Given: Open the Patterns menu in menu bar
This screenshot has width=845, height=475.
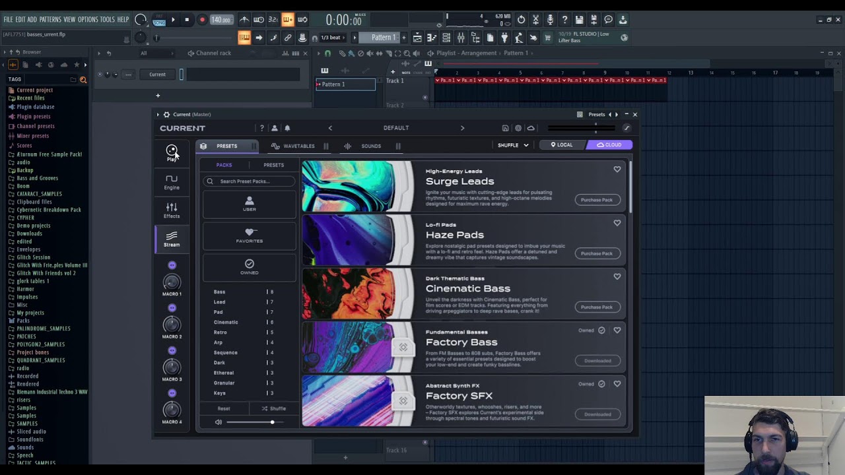Looking at the screenshot, I should coord(50,20).
